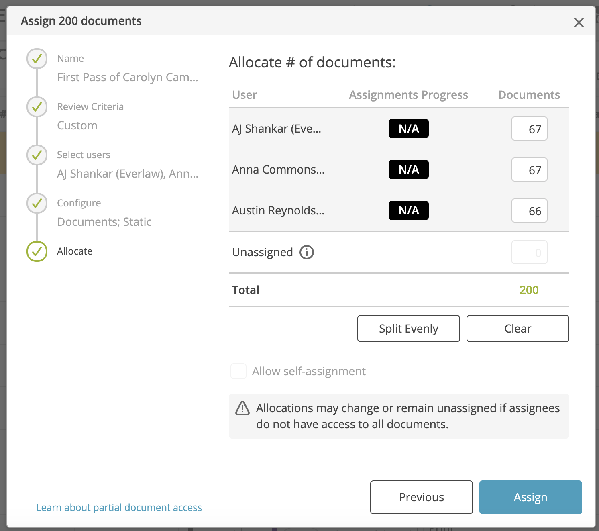Click the Allocate step checkmark icon
The height and width of the screenshot is (531, 599).
click(x=37, y=251)
